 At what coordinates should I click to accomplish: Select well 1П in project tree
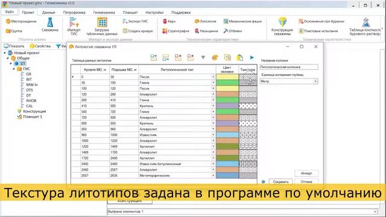tap(22, 63)
